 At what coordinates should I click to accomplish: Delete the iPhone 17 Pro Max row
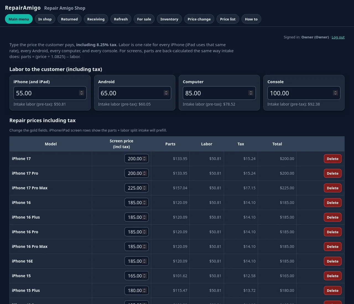[x=333, y=188]
